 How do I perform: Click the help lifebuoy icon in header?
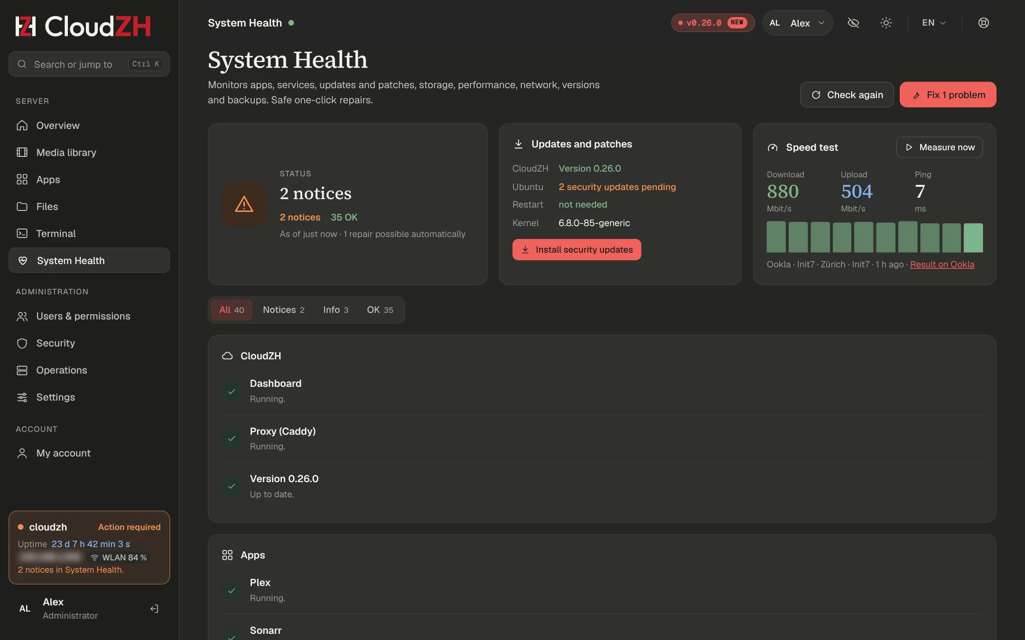983,23
